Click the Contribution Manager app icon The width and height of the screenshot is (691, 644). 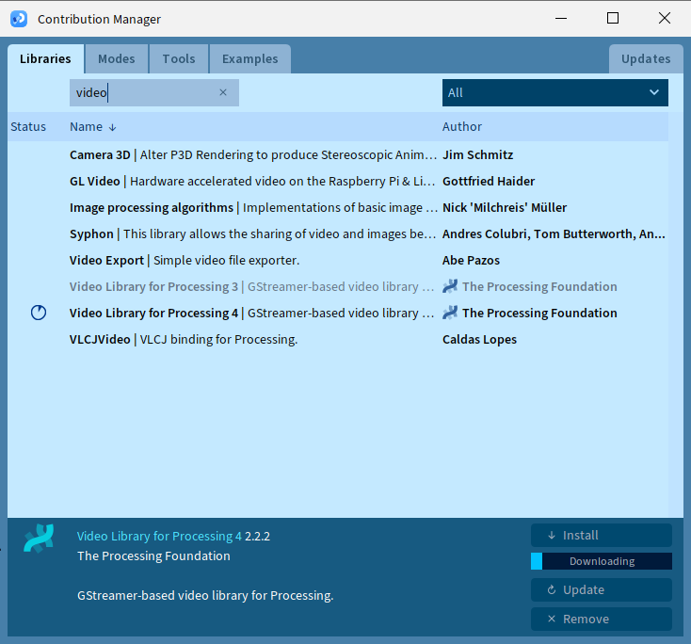pos(19,19)
